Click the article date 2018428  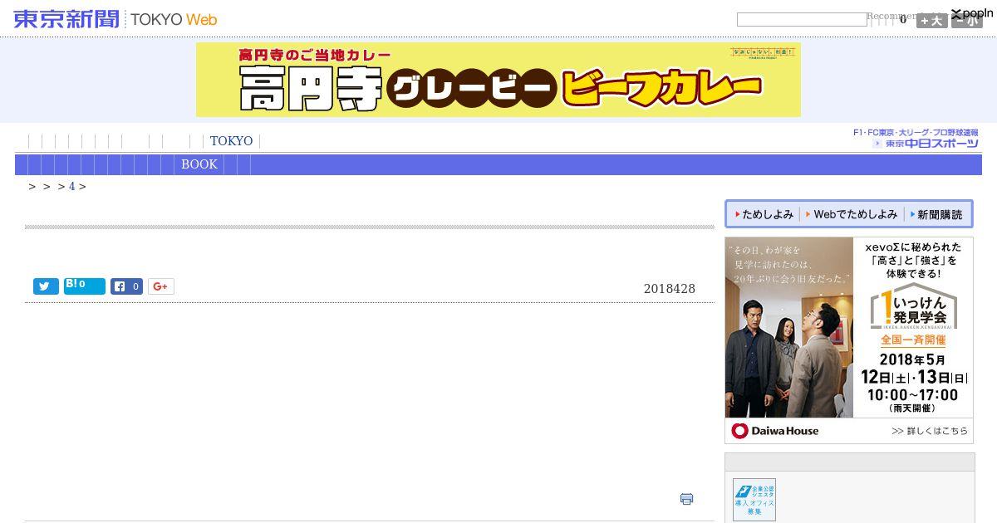click(670, 289)
